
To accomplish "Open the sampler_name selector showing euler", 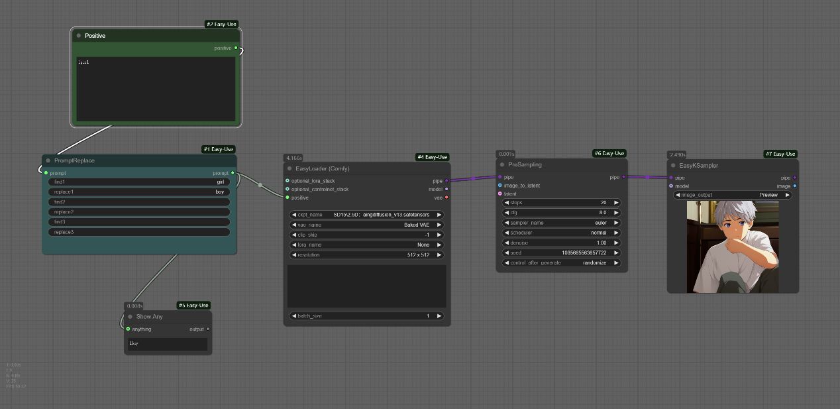I will coord(561,223).
